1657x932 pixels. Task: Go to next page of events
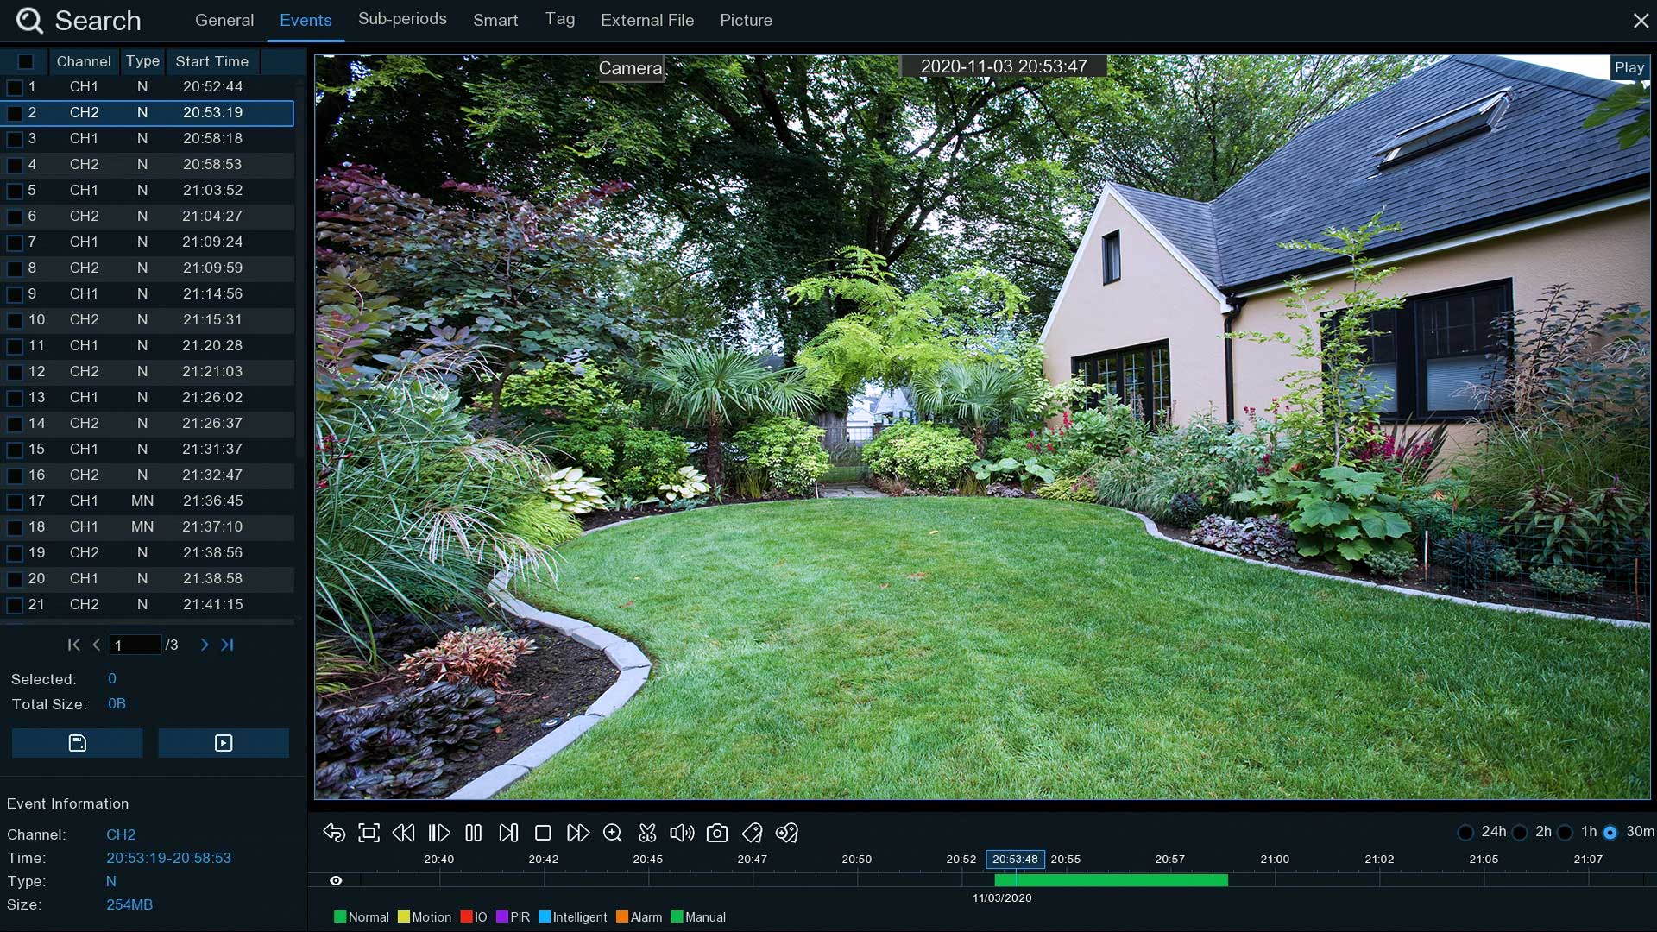pyautogui.click(x=205, y=645)
